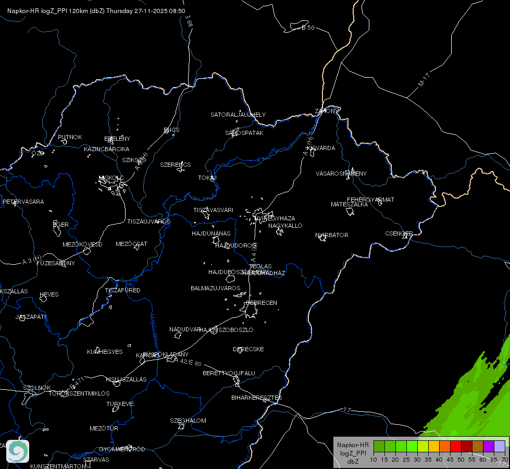Screen dimensions: 510x469
Task: Click the FUZESABONY label
Action: point(56,263)
